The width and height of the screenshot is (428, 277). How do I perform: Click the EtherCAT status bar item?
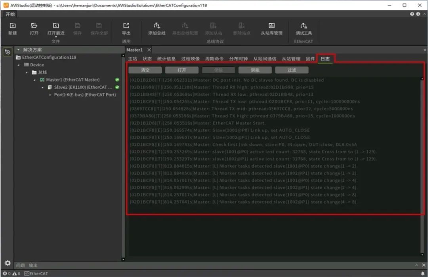point(36,273)
